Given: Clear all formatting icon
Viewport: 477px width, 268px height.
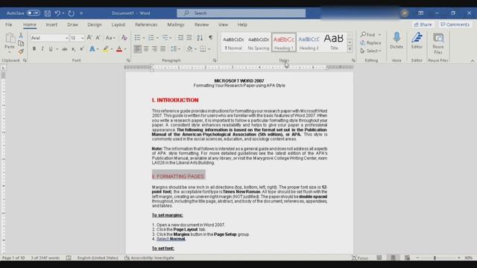Looking at the screenshot, I should tap(124, 38).
